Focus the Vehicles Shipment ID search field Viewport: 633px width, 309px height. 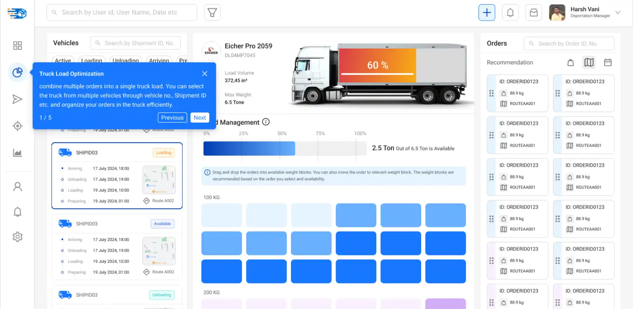click(x=135, y=43)
